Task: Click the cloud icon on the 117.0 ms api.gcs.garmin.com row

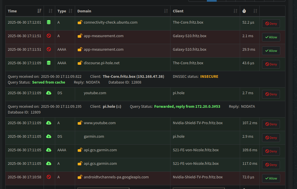Action: click(49, 164)
